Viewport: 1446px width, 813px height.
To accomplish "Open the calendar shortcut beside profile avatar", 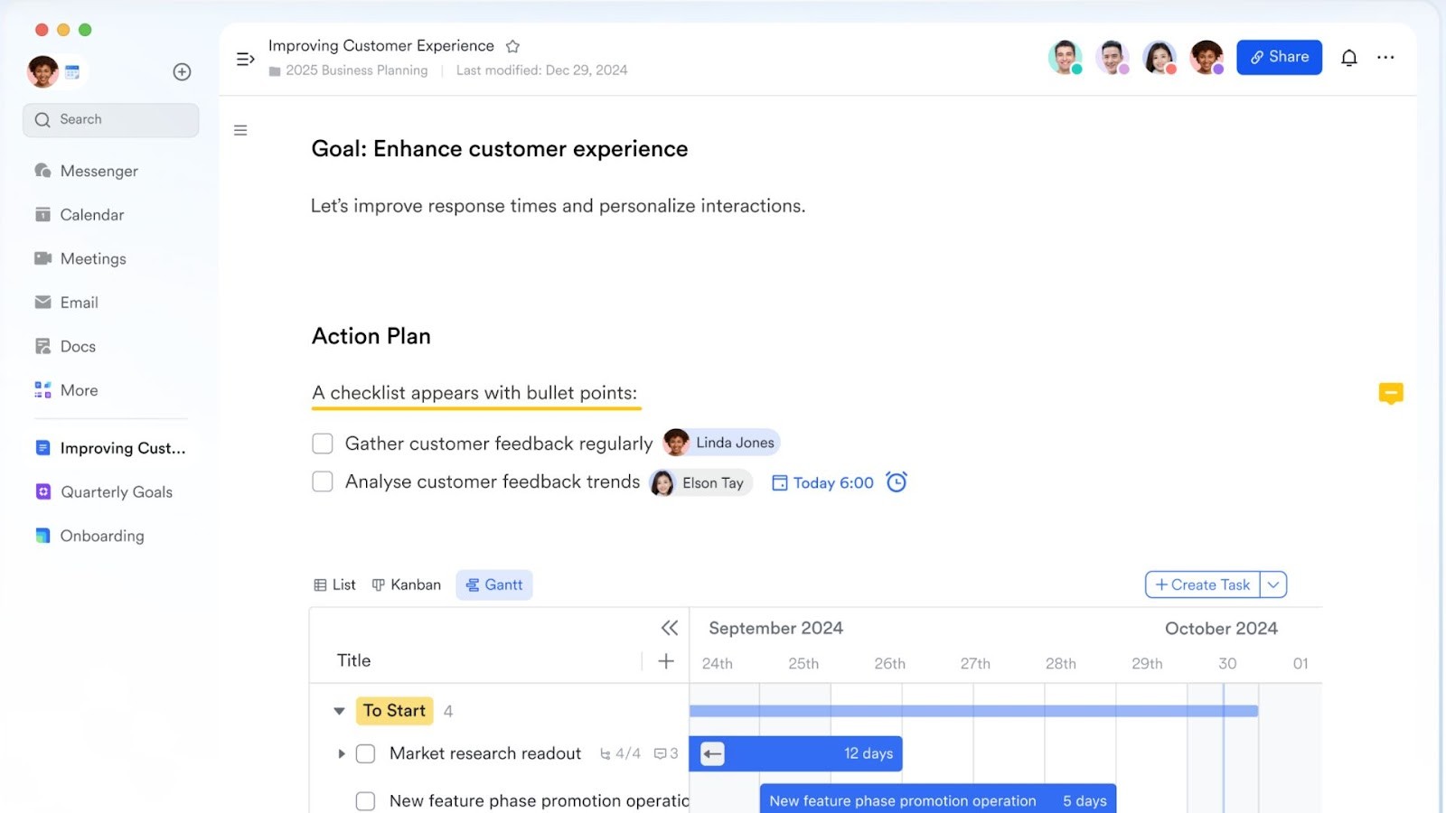I will [x=72, y=72].
